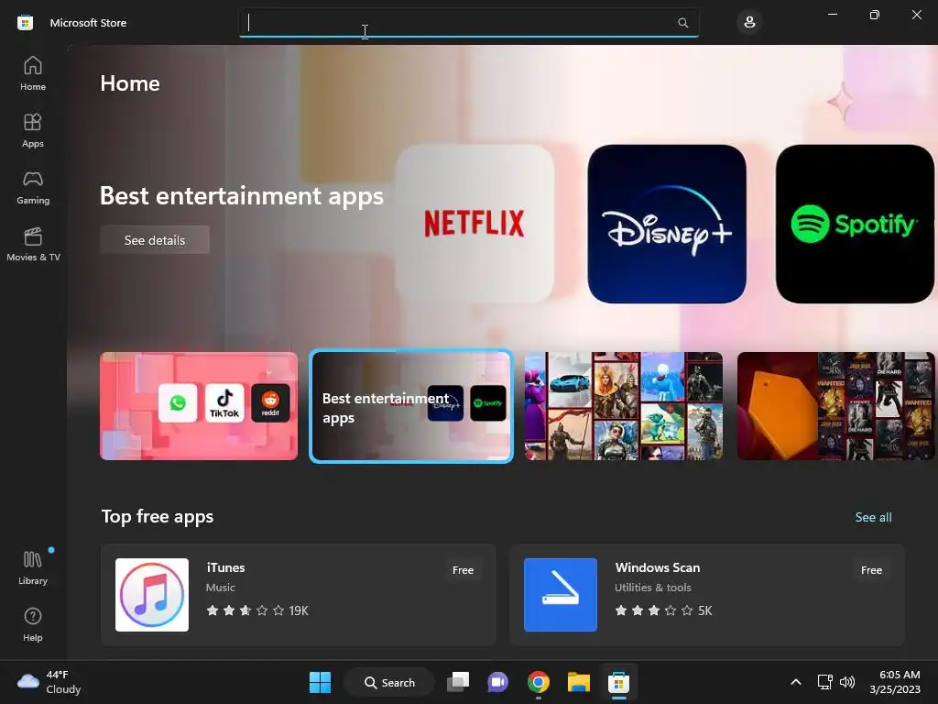Minimize the Microsoft Store window
938x704 pixels.
click(x=832, y=15)
